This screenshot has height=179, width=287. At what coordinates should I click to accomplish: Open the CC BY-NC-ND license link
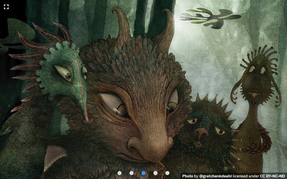[273, 176]
